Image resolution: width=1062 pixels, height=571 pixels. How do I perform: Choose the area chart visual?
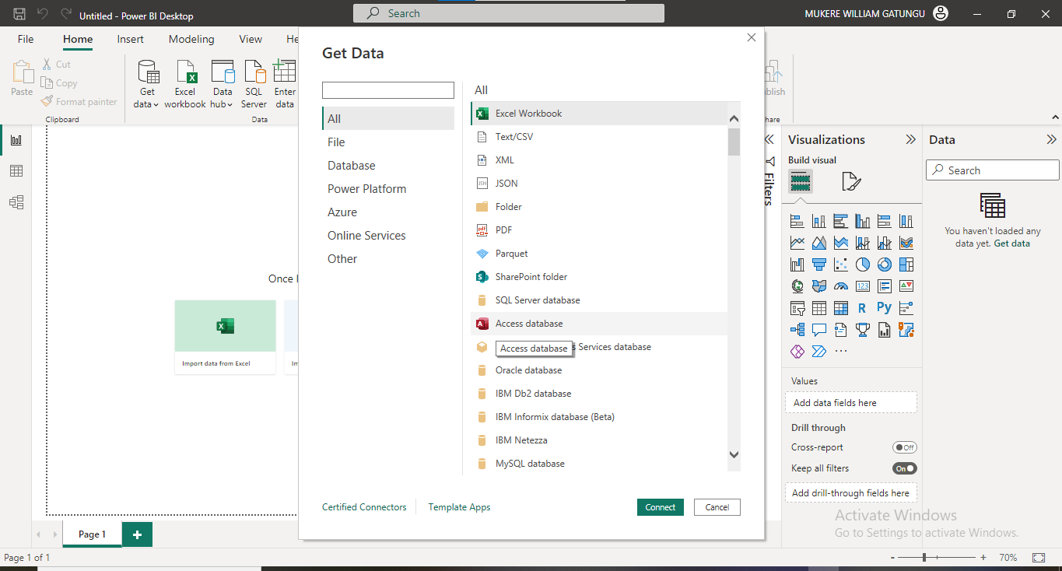point(818,243)
